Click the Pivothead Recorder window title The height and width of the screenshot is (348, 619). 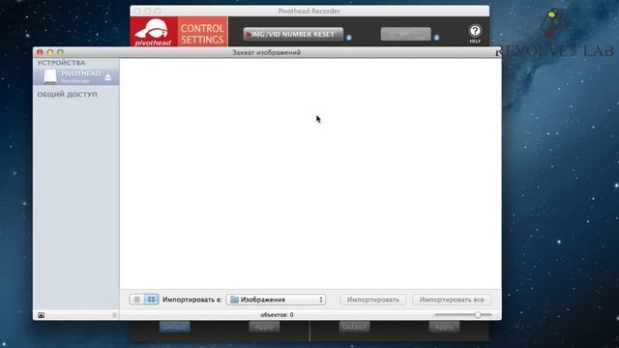coord(309,11)
